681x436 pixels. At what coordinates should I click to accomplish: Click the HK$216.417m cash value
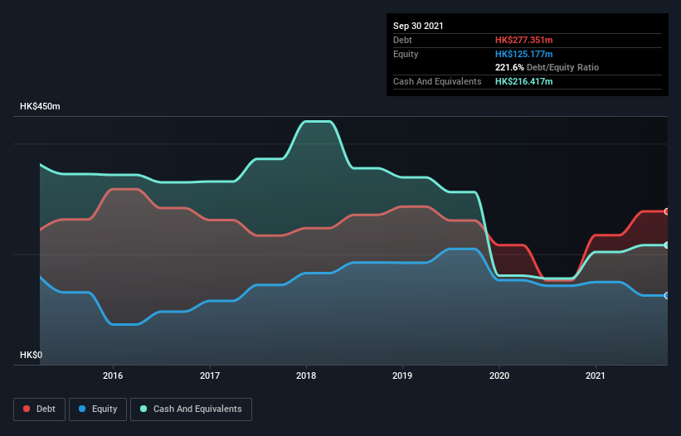coord(523,81)
